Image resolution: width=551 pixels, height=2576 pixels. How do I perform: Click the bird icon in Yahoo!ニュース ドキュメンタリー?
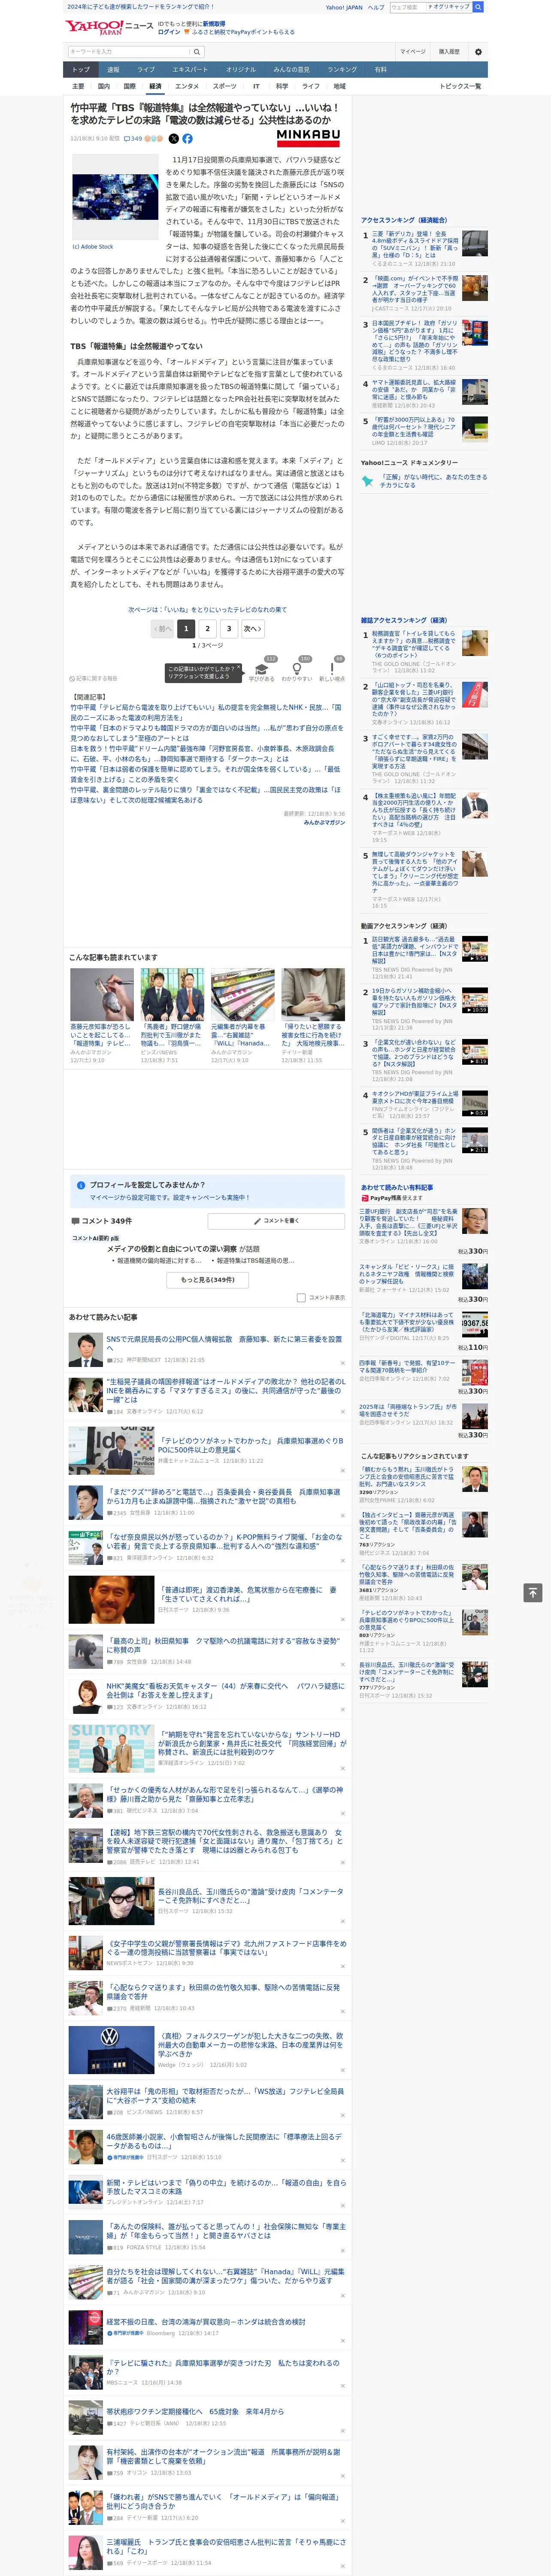tap(367, 481)
